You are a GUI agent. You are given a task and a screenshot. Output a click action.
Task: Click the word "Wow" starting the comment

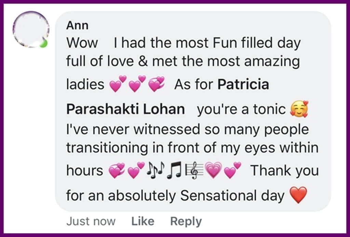click(82, 43)
